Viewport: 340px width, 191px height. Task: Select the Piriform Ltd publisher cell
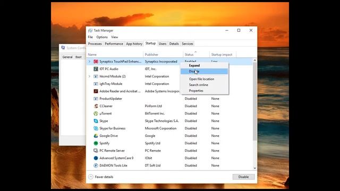pos(154,106)
